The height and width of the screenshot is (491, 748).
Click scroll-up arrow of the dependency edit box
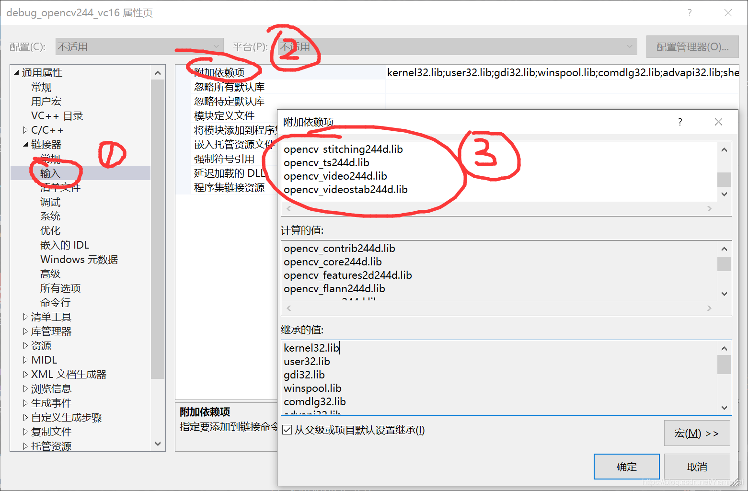[x=724, y=150]
